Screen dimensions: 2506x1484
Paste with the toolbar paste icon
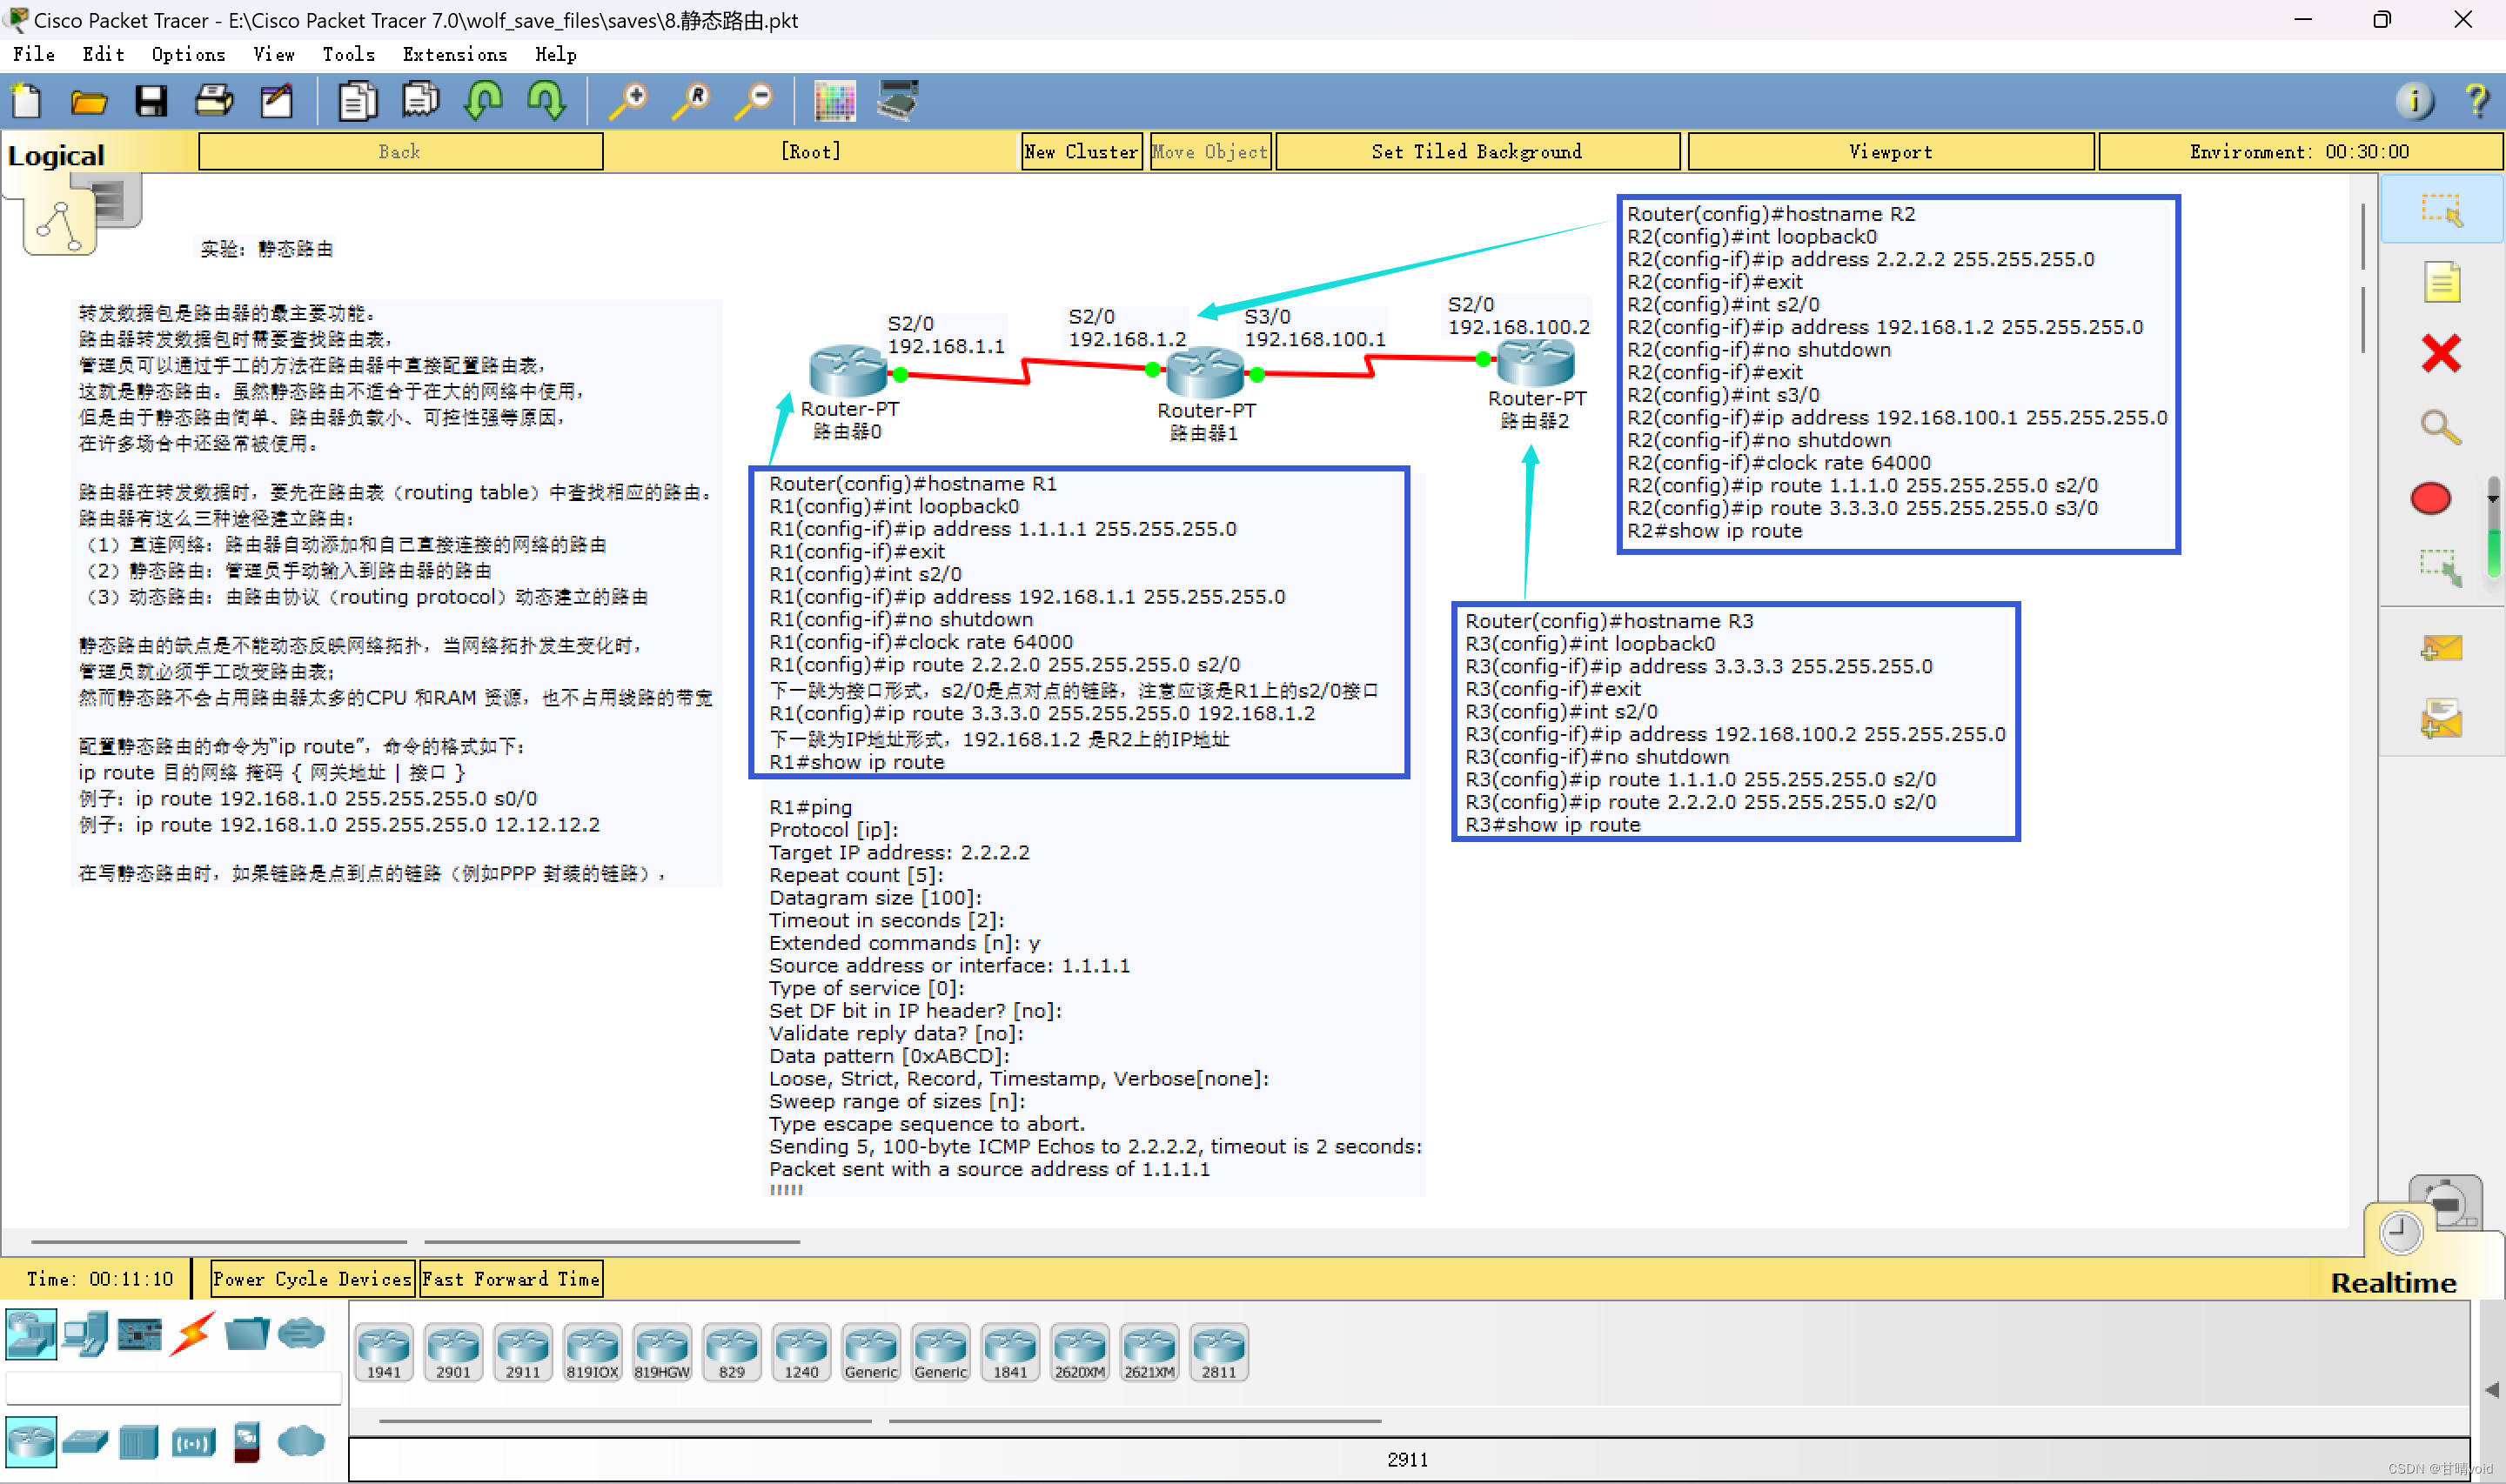coord(420,101)
